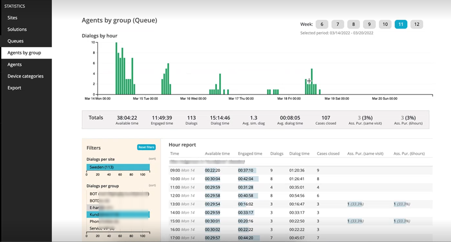
Task: Filter by the Sweden (113) bar
Action: click(118, 167)
